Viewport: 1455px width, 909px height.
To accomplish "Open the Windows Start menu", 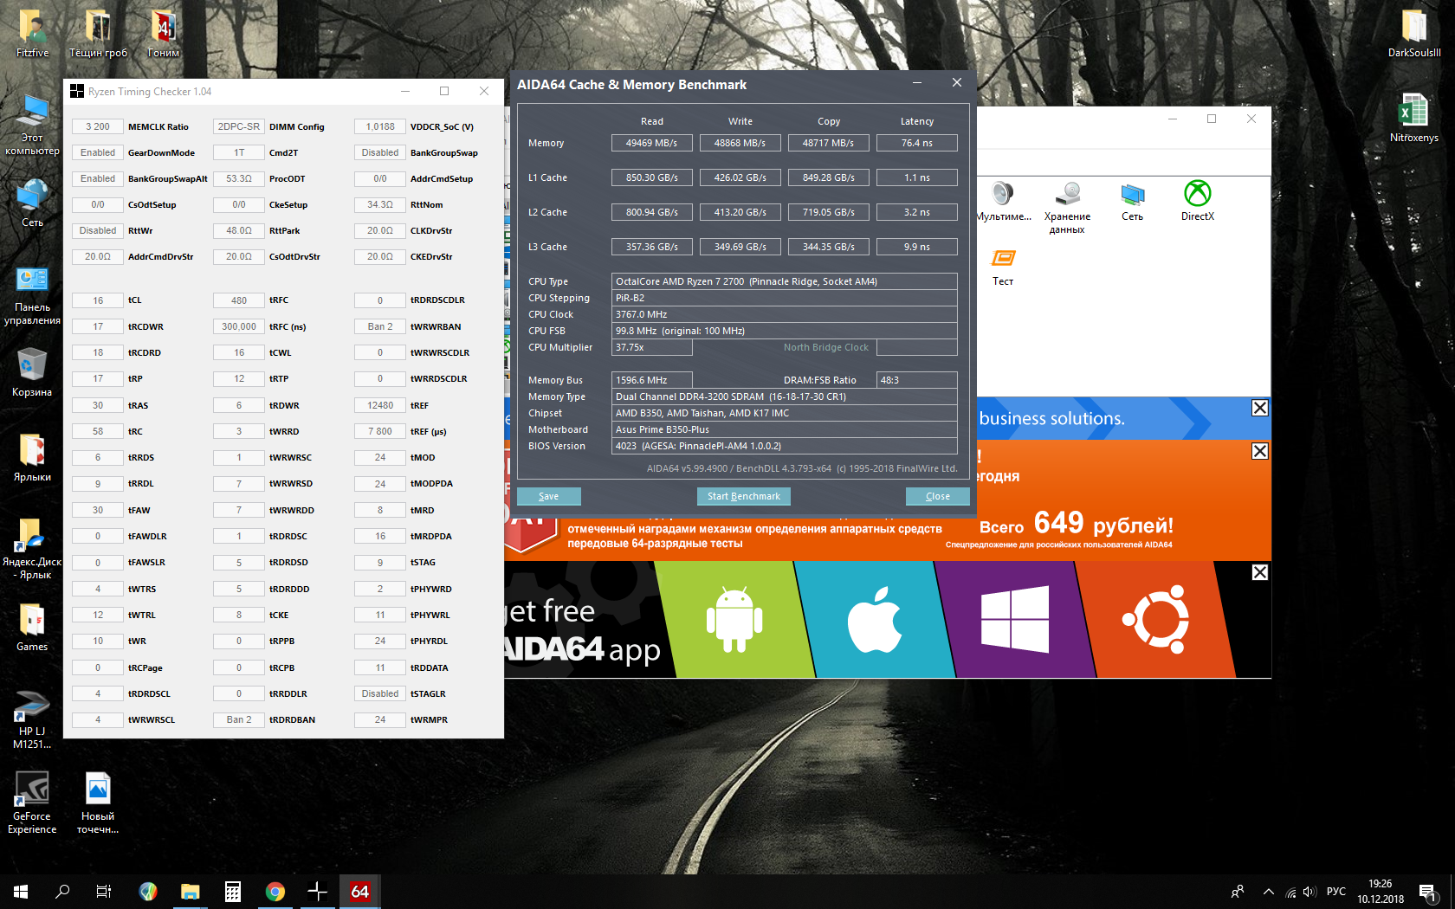I will pyautogui.click(x=21, y=891).
